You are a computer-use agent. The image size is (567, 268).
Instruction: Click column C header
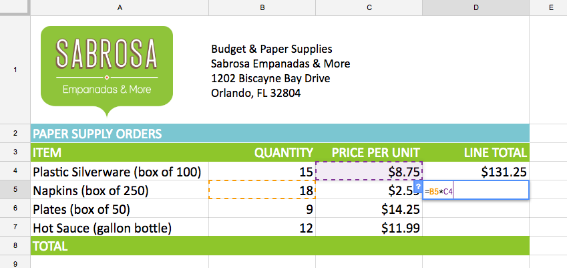point(369,7)
